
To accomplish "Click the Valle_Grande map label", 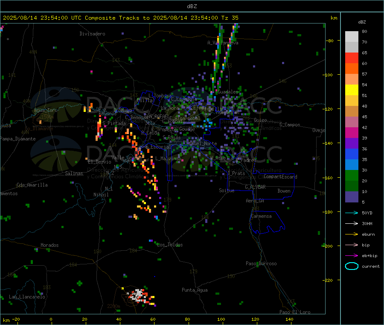I will tap(127, 157).
